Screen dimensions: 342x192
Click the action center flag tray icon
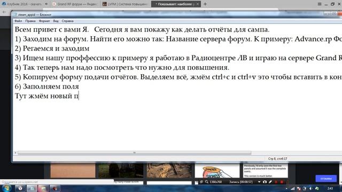299,188
